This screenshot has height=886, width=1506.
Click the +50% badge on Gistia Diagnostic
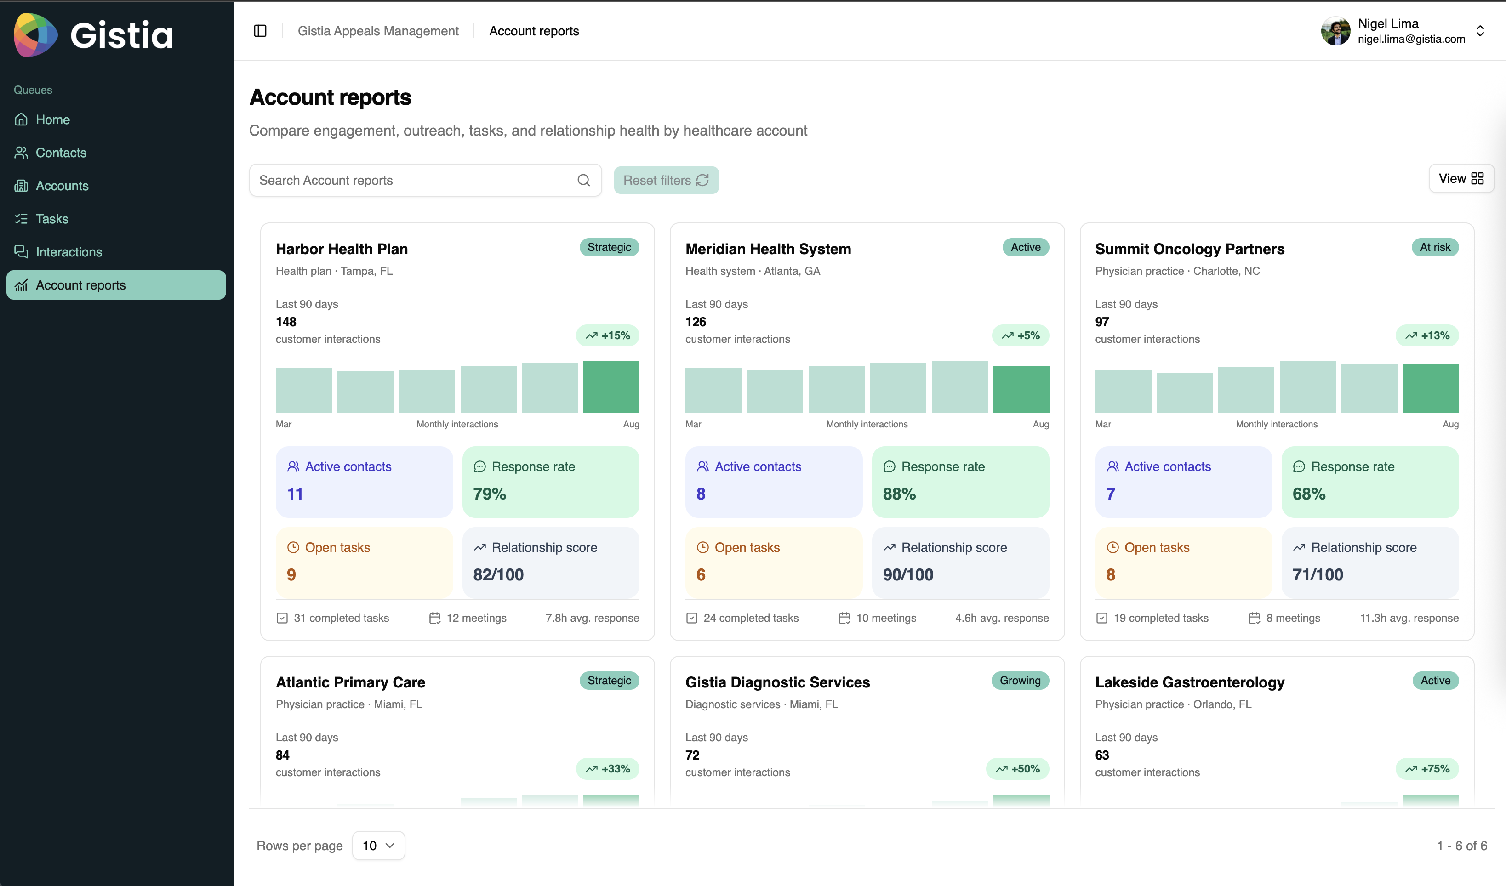(1017, 769)
